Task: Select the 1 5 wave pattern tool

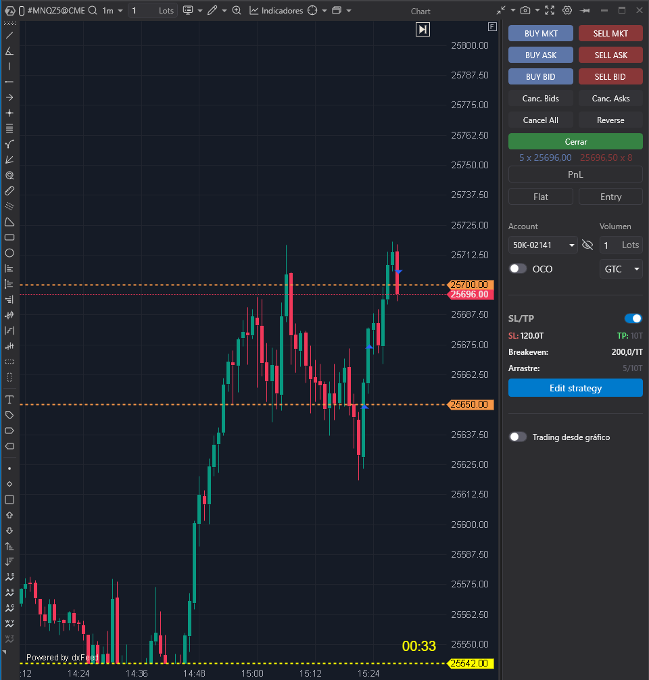Action: click(9, 577)
